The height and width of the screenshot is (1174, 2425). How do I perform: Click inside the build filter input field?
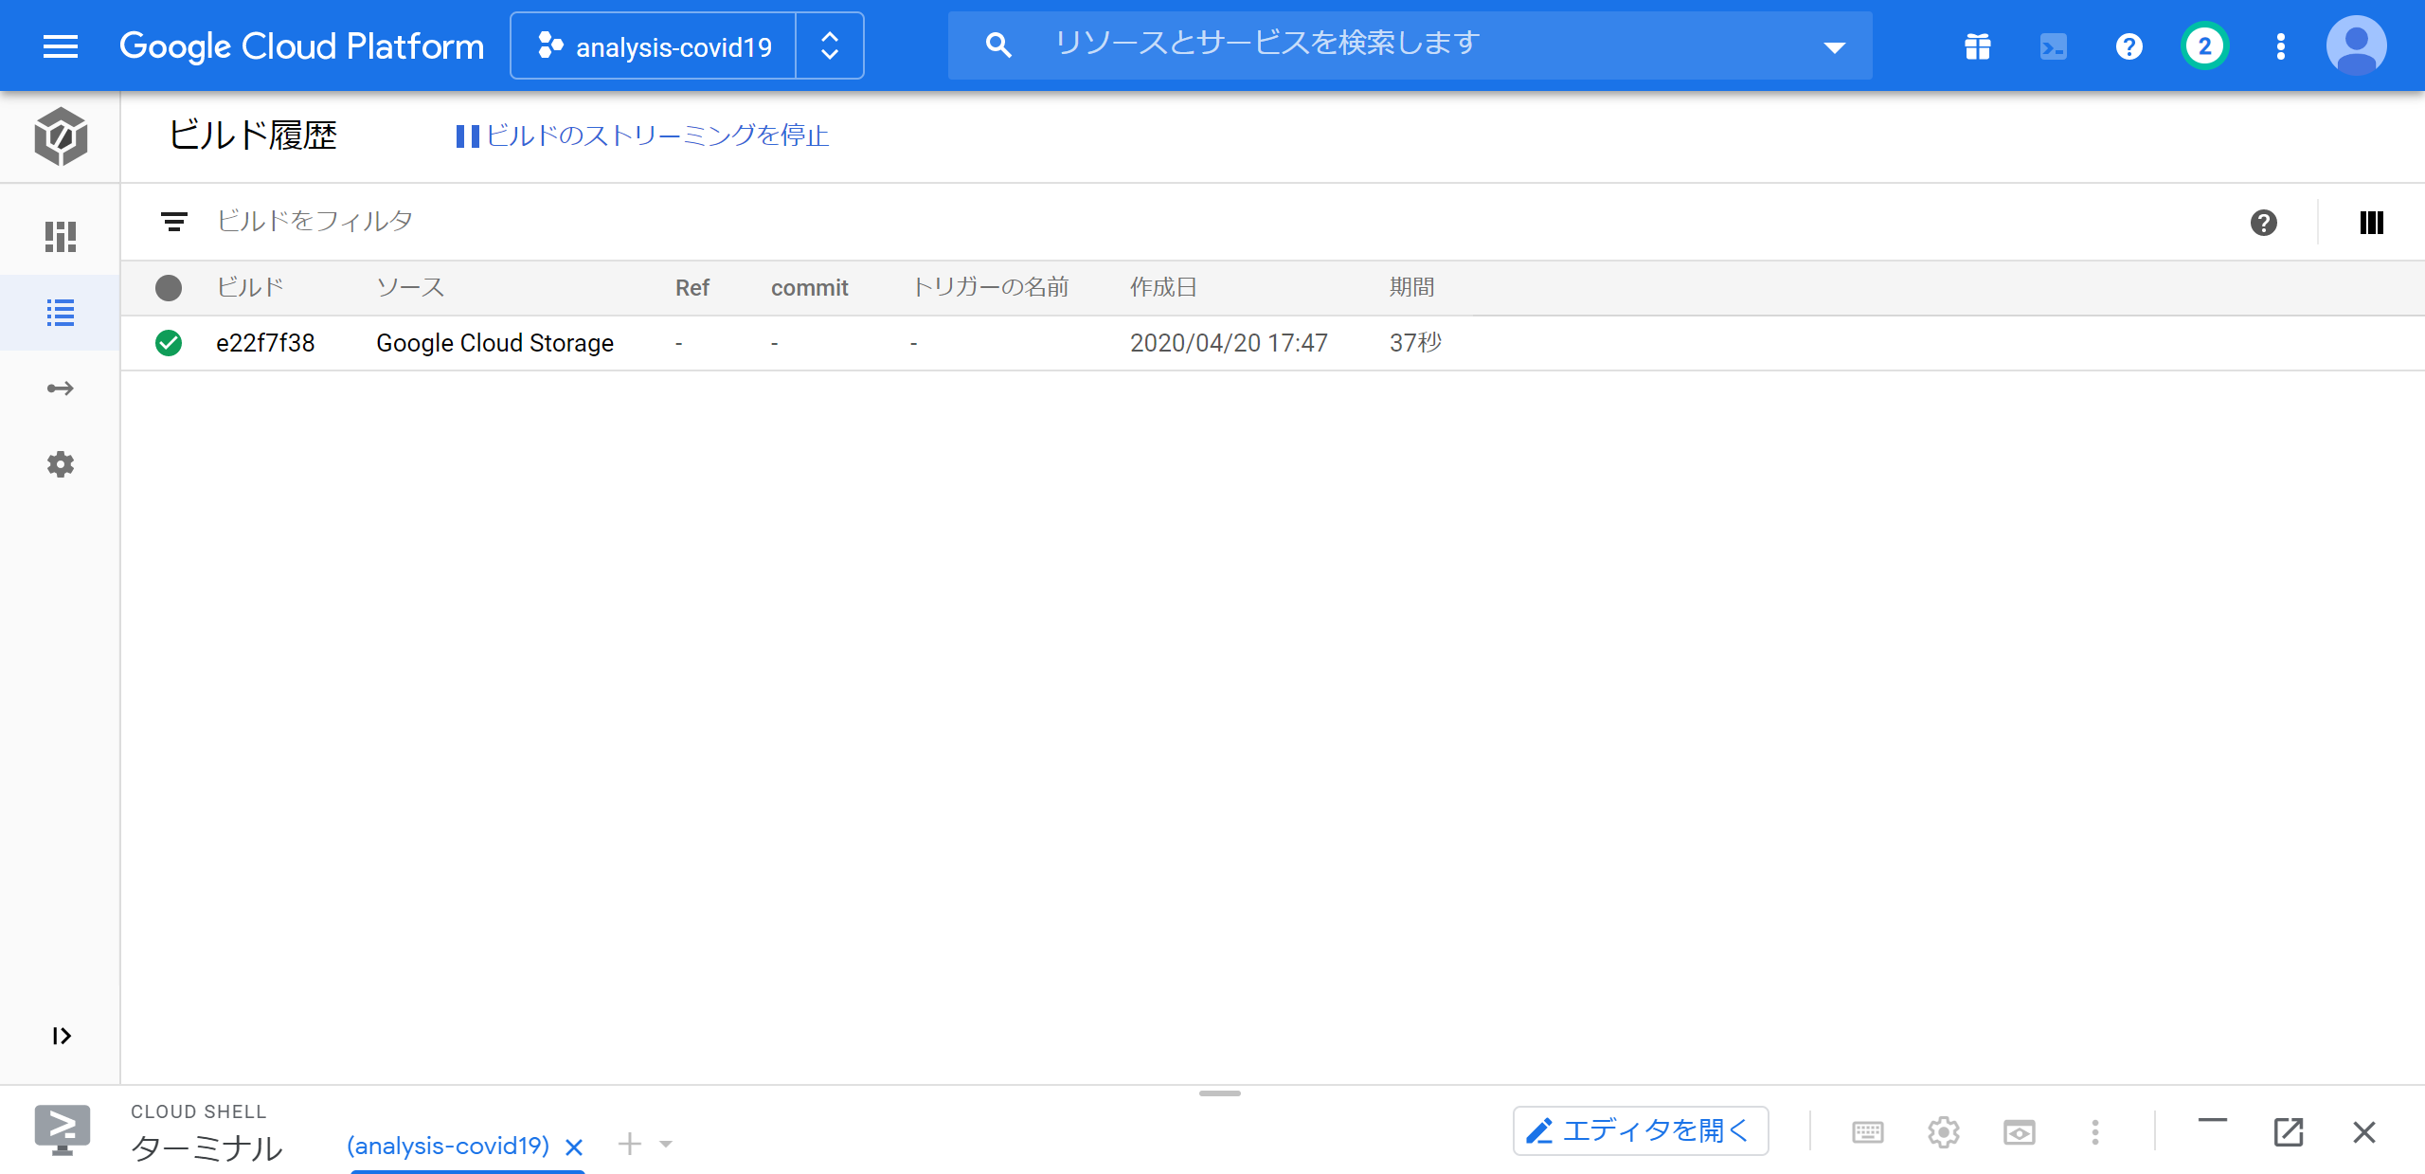click(379, 220)
